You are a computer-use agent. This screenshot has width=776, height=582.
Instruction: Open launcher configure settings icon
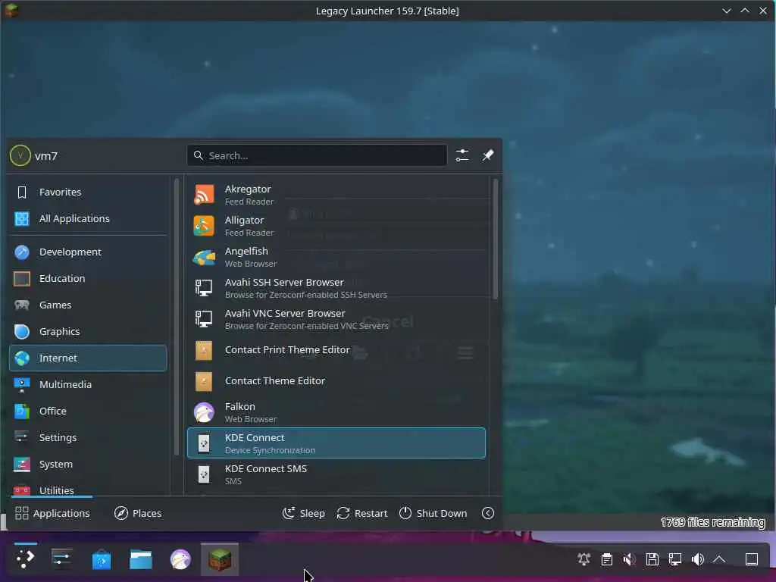462,155
